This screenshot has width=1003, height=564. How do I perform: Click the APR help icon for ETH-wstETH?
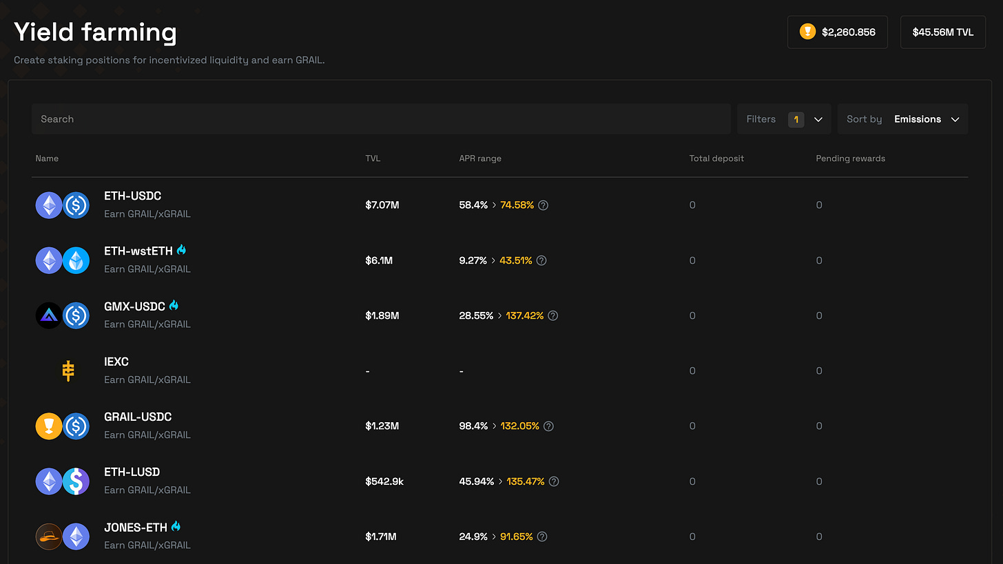click(x=541, y=260)
